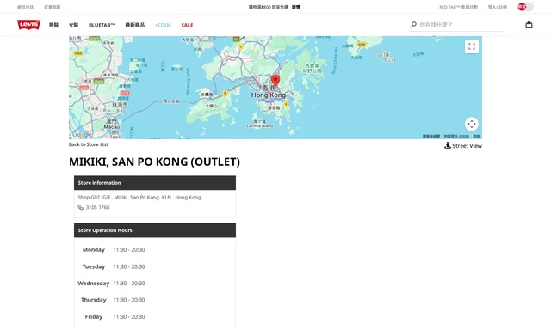Click the Google logo on the map

[x=82, y=134]
